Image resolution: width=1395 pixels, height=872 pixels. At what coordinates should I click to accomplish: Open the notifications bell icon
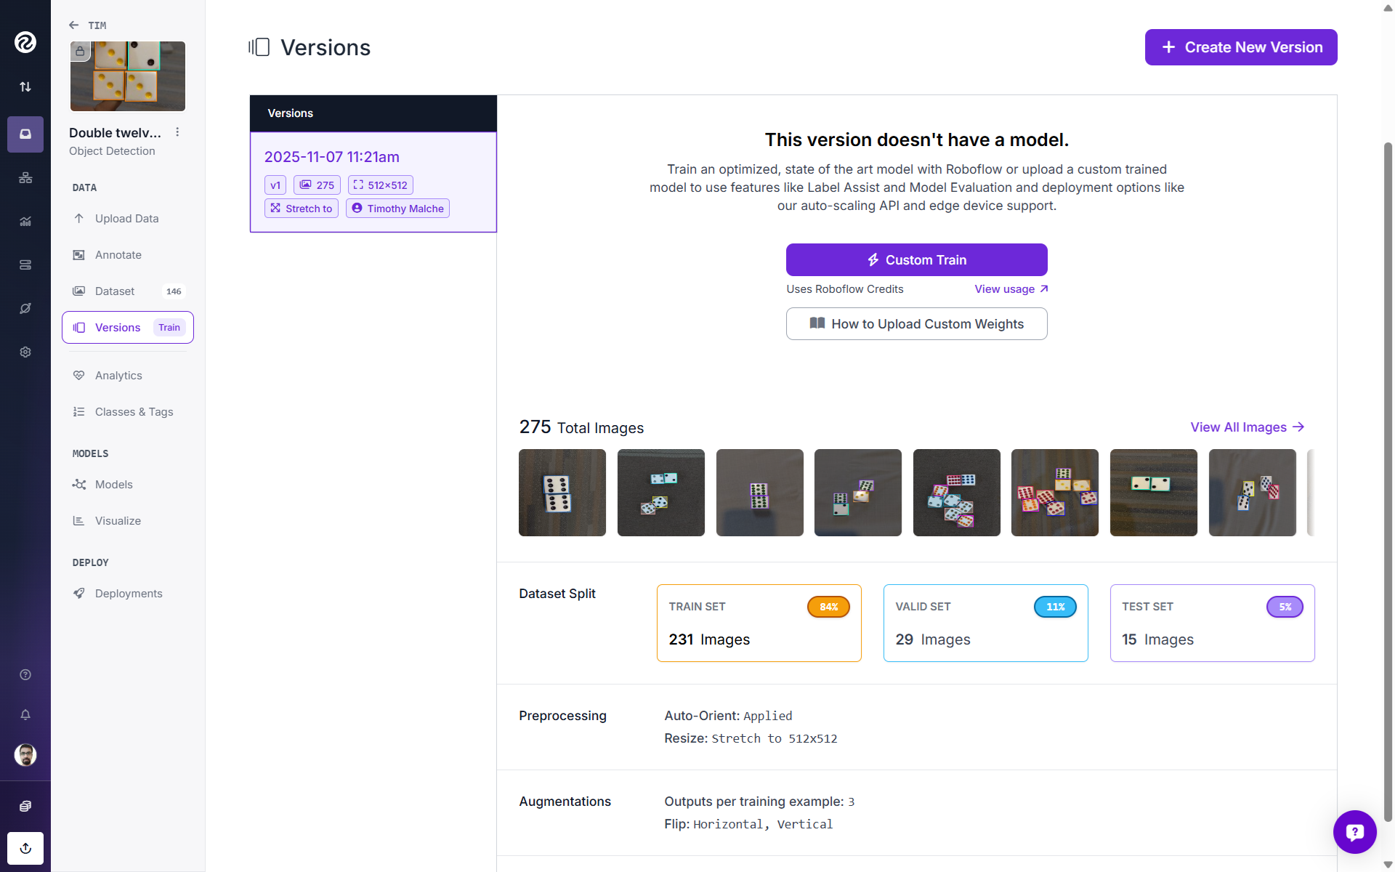pos(25,714)
